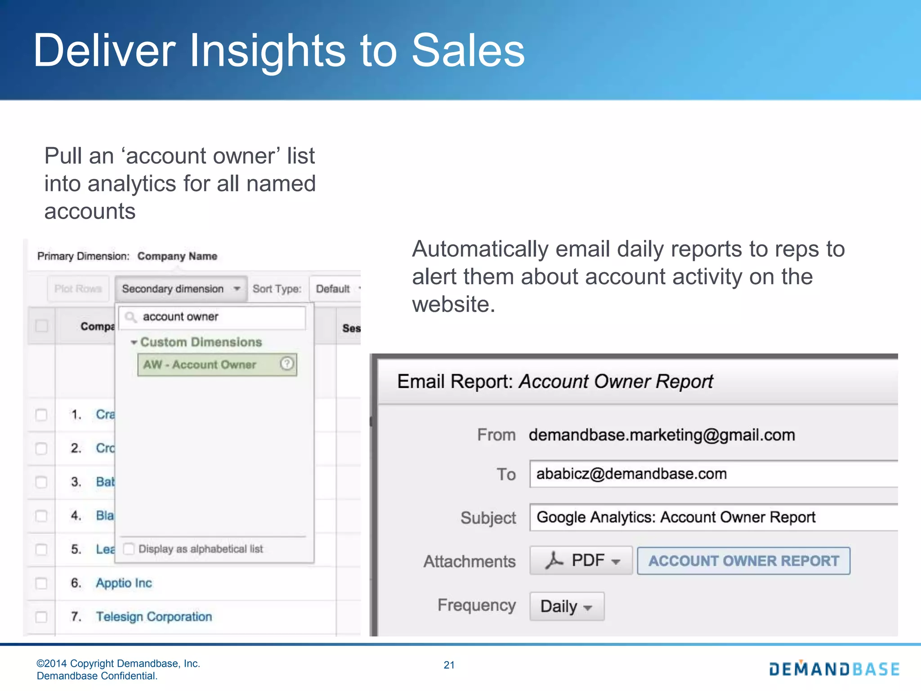
Task: Click the Company Name primary dimension
Action: [177, 256]
